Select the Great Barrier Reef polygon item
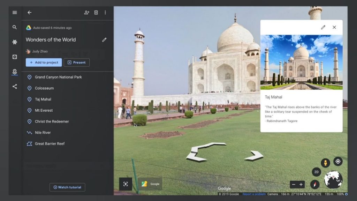The width and height of the screenshot is (357, 201). coord(68,144)
